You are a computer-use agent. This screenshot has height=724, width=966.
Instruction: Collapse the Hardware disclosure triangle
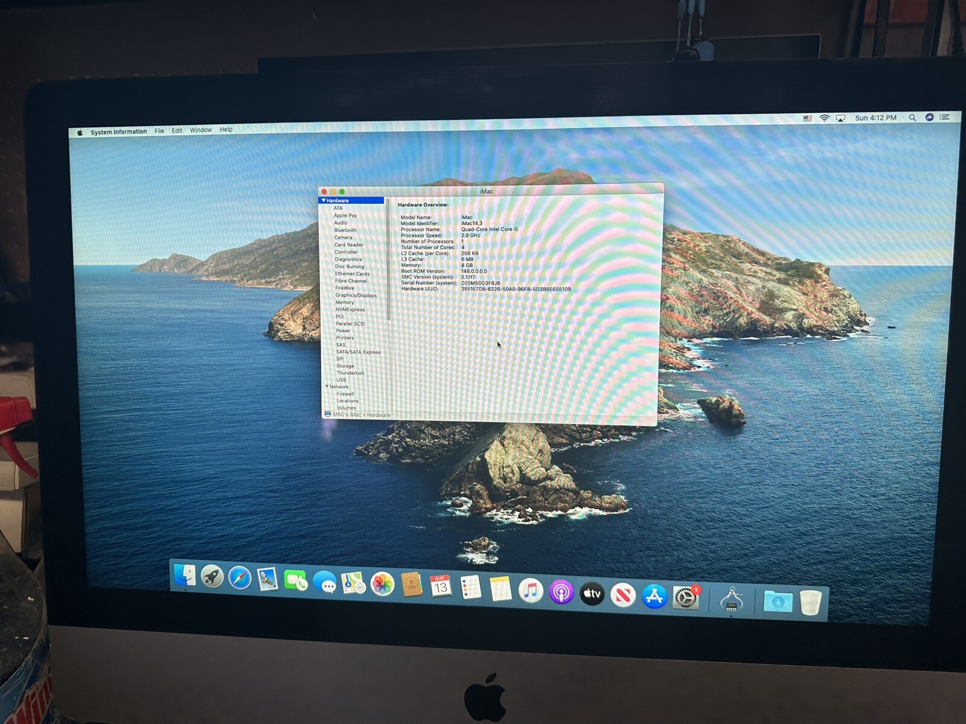(324, 200)
